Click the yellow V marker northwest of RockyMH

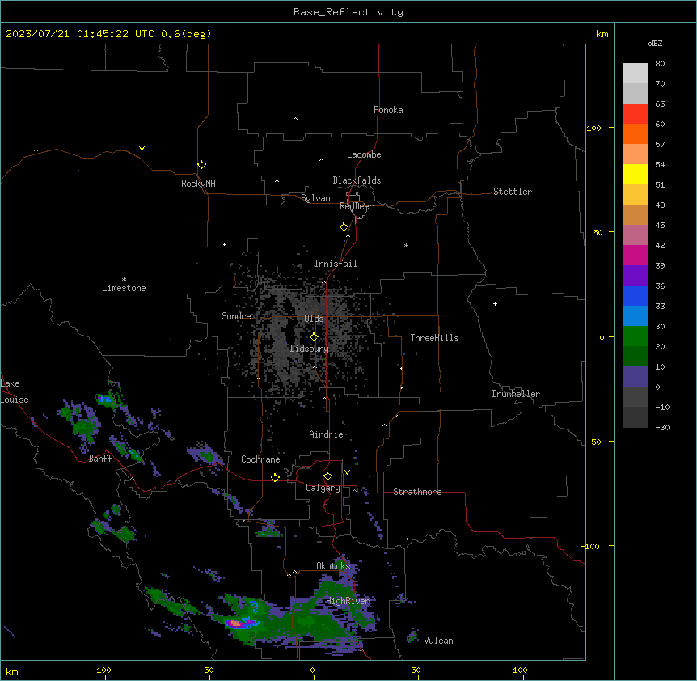[142, 149]
